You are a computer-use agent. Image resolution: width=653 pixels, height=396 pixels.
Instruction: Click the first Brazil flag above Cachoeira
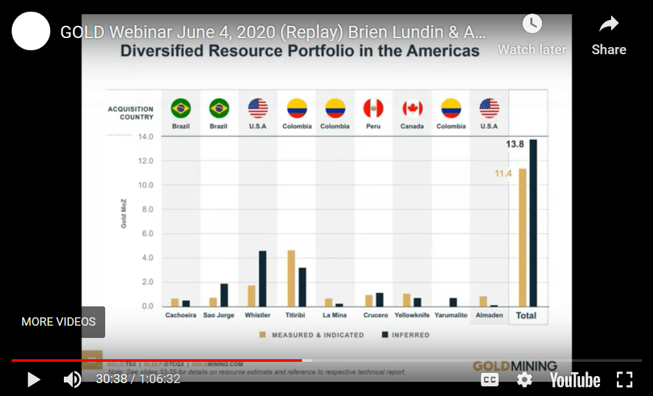coord(181,109)
